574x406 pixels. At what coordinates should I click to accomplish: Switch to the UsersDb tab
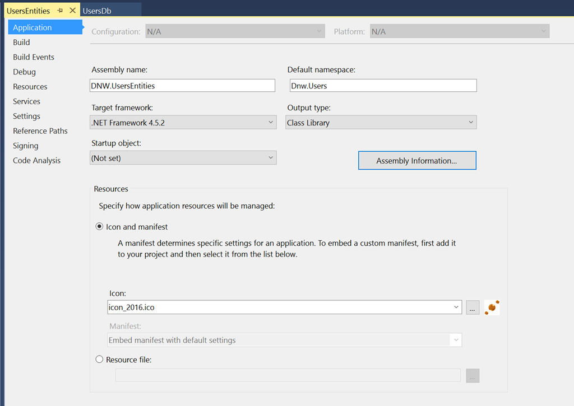(97, 11)
